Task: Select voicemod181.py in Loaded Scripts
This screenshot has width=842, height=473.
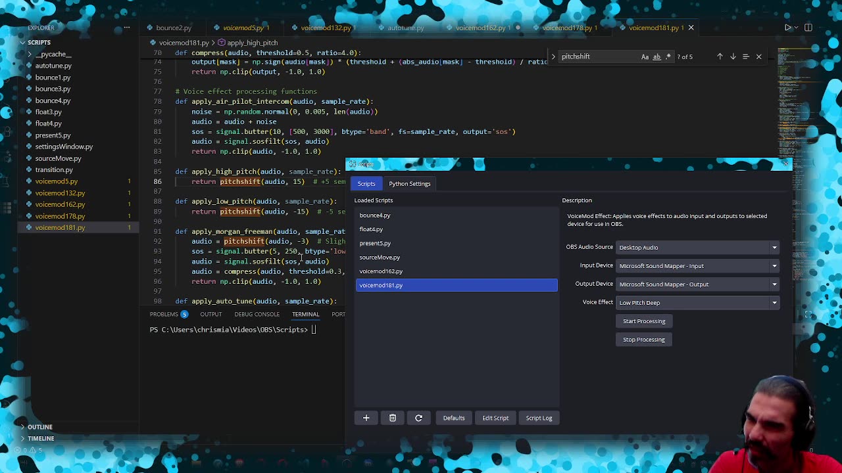Action: point(457,285)
